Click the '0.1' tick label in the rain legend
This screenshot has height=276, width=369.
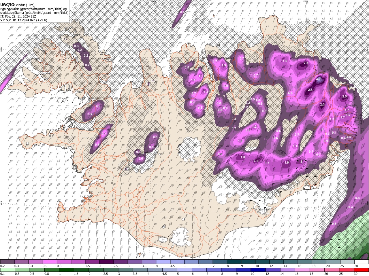click(x=2, y=274)
